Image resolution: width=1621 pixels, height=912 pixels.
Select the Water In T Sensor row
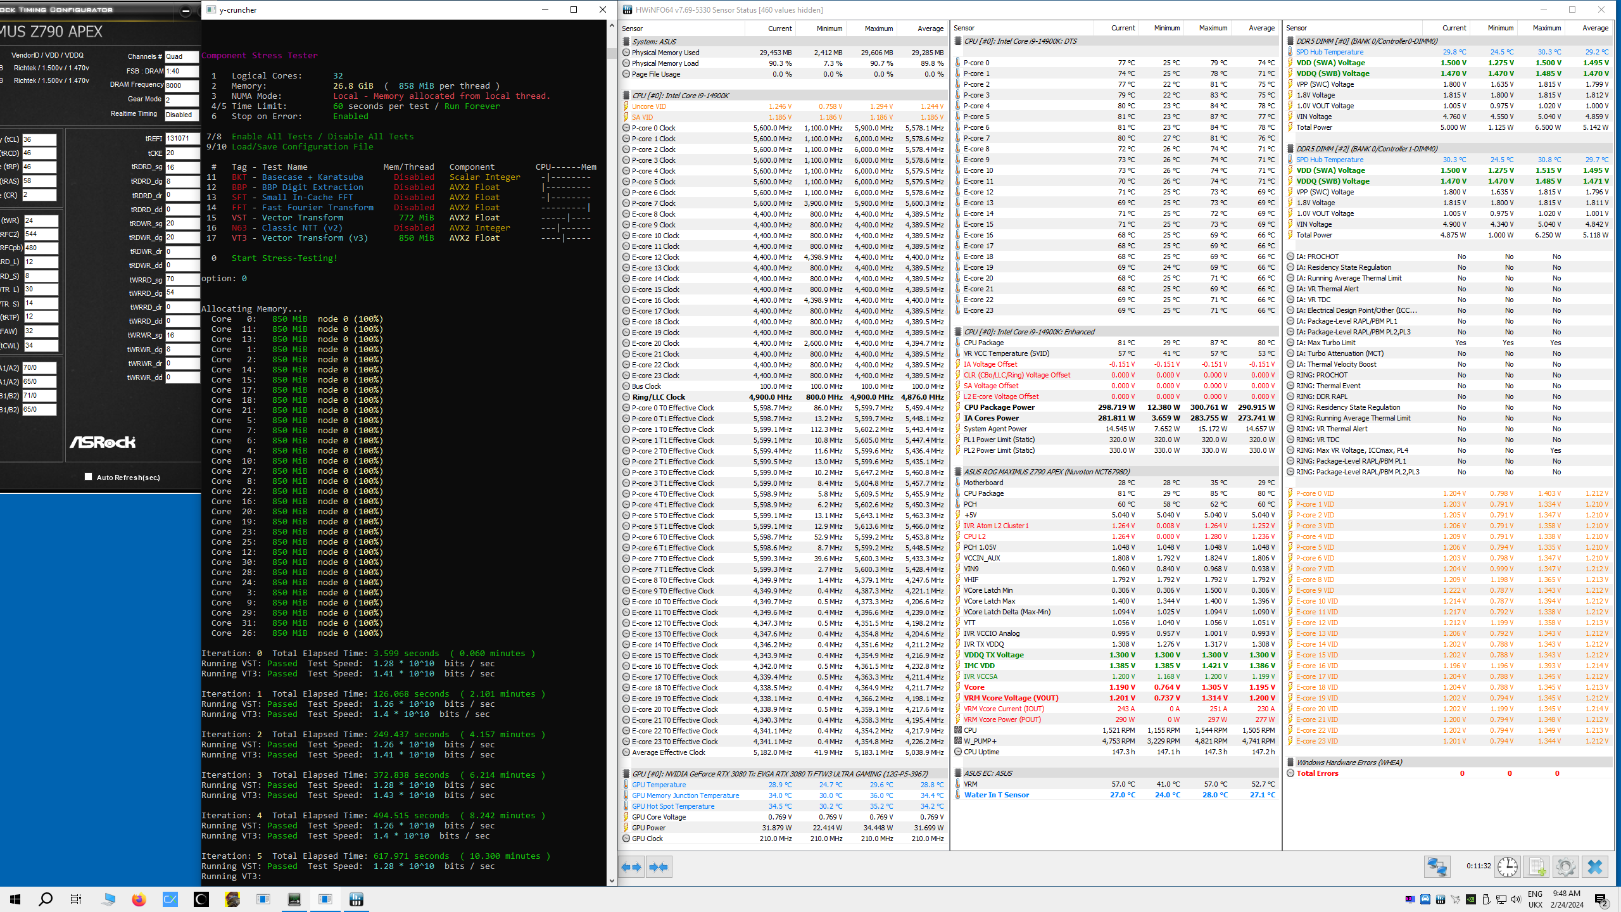(x=1116, y=795)
